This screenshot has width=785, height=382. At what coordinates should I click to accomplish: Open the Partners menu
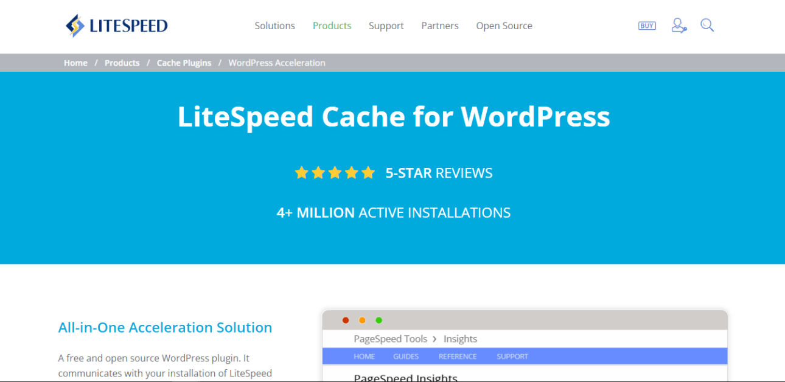pyautogui.click(x=440, y=26)
